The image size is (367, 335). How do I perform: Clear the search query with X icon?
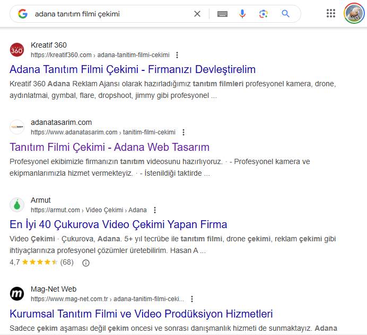[197, 14]
